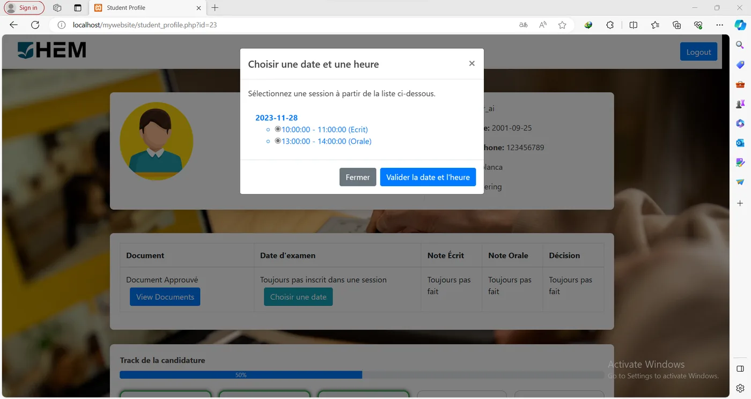Open Outlook from the sidebar

pyautogui.click(x=740, y=143)
